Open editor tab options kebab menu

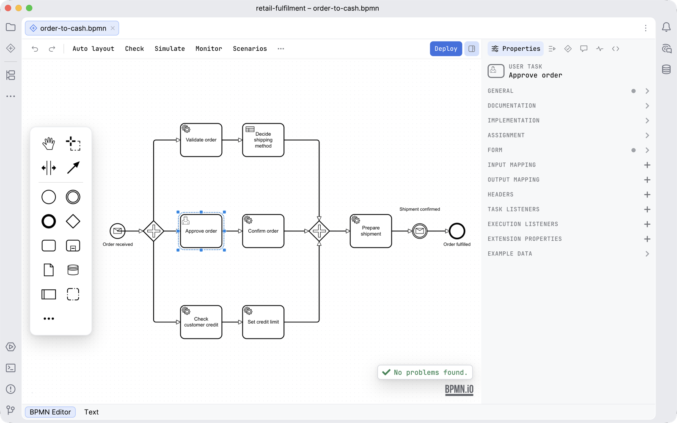[x=646, y=28]
